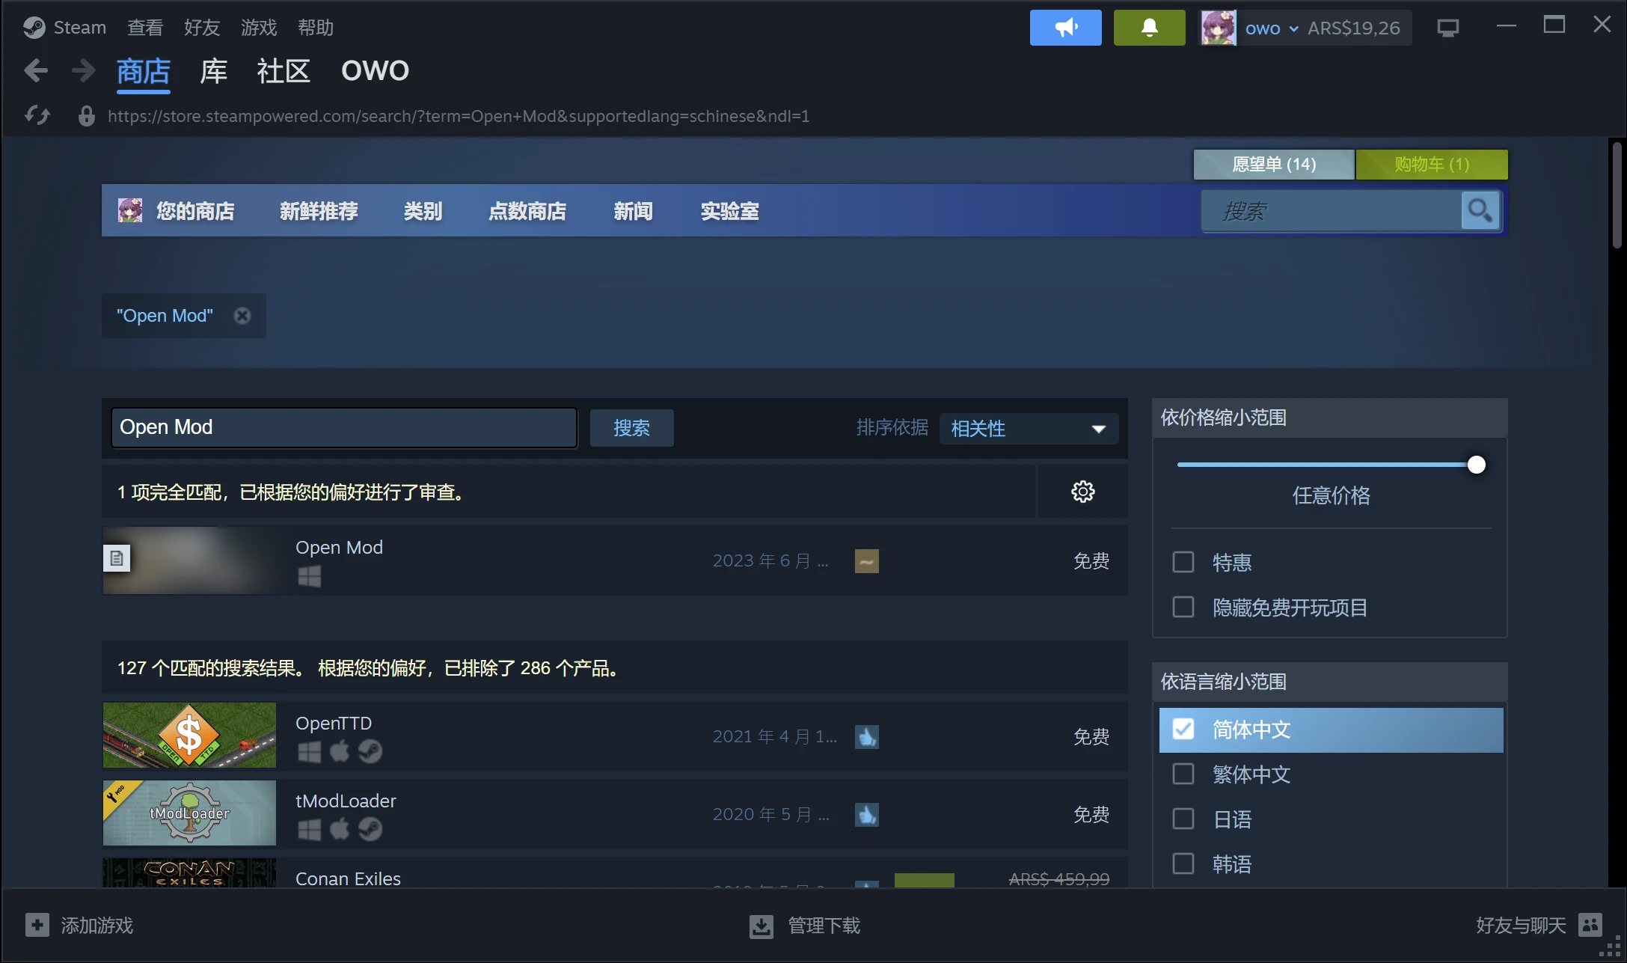Uncheck the 简体中文 language filter
Screen dimensions: 1627x963
point(1183,728)
